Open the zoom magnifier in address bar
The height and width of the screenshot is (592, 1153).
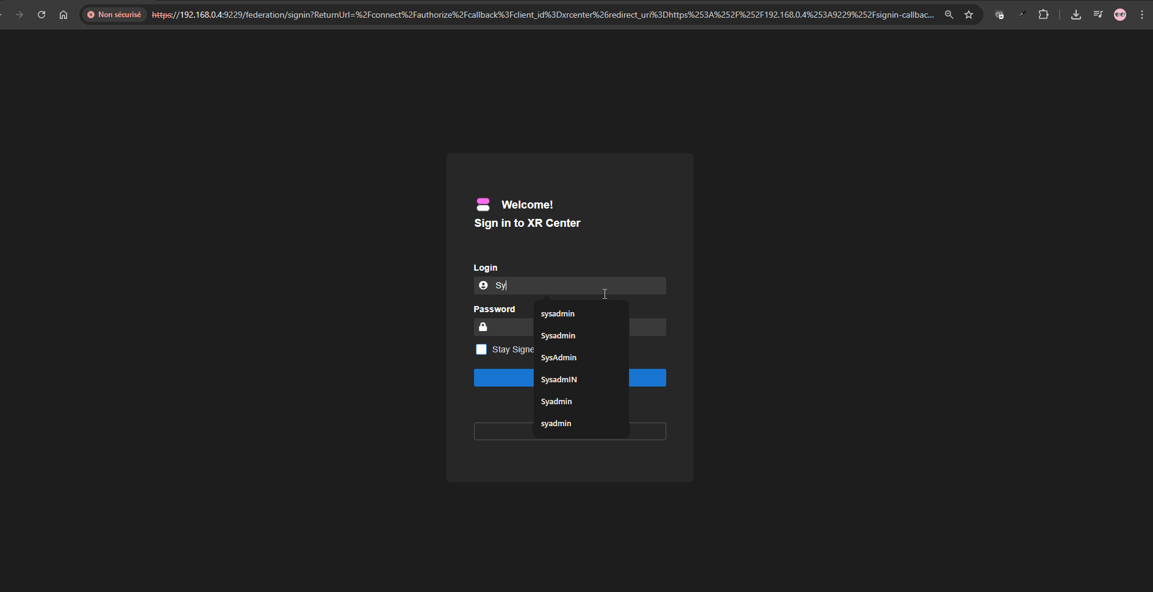949,15
